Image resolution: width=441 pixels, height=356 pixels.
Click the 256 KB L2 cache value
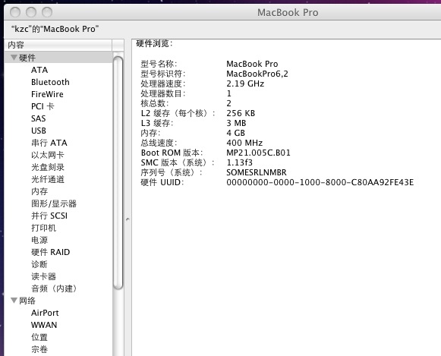coord(241,113)
